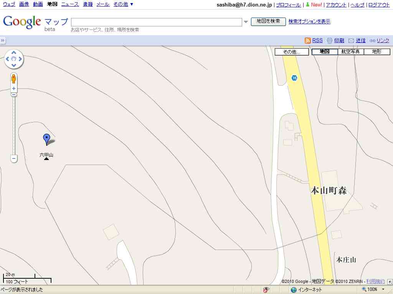
Task: Click the zoom out minus button
Action: click(x=14, y=158)
